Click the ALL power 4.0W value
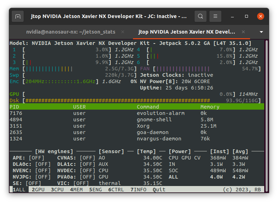This screenshot has width=278, height=203. (x=216, y=177)
